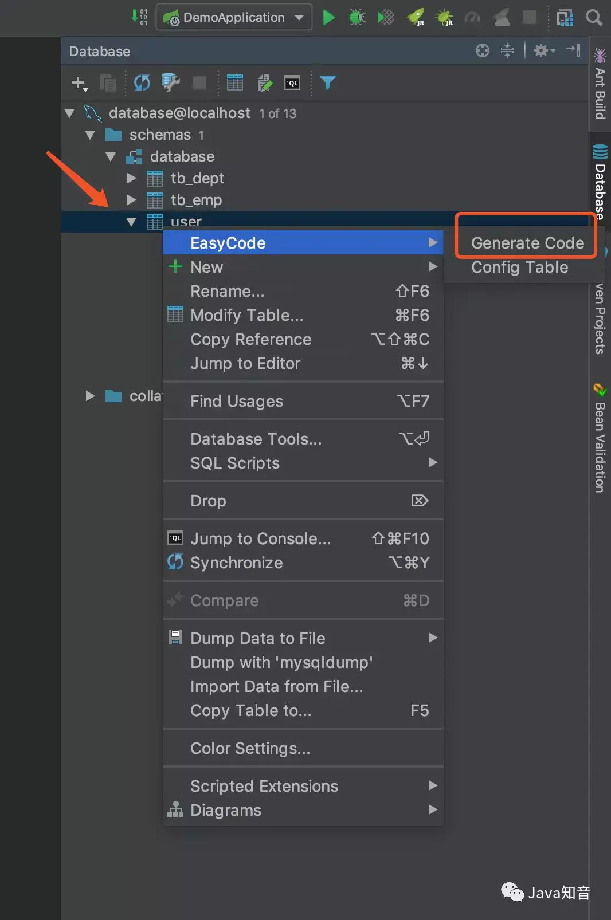
Task: Click the table editor toolbar icon
Action: (235, 83)
